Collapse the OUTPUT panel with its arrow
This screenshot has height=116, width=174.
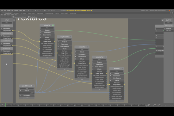(x=162, y=20)
